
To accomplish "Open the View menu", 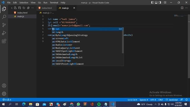I will 33,3.
